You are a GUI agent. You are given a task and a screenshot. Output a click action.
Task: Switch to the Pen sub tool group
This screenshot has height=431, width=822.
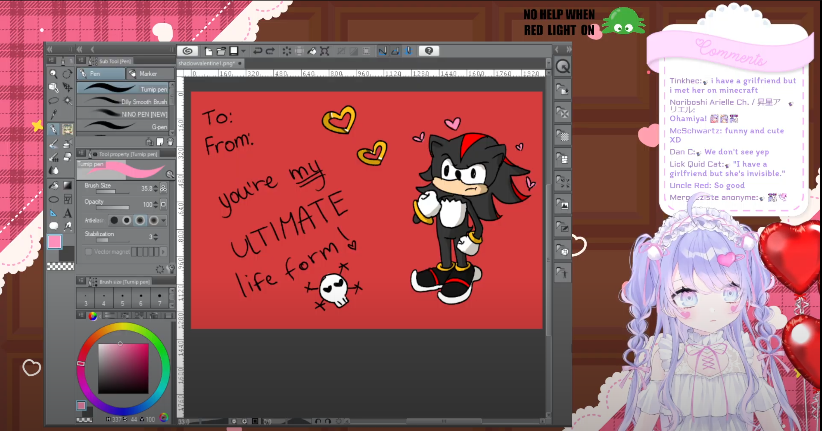pyautogui.click(x=101, y=74)
